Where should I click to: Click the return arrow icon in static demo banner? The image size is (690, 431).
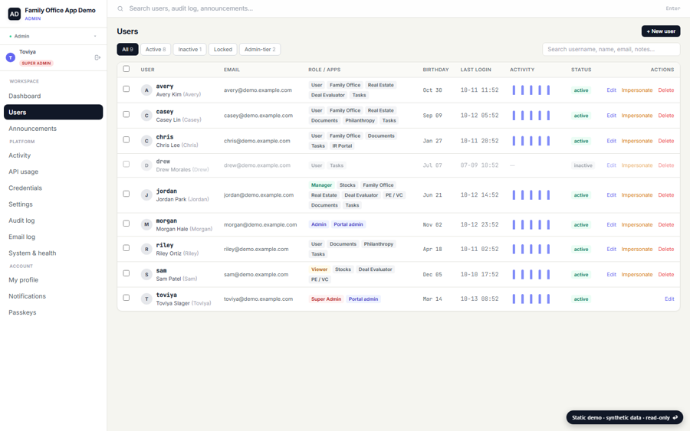pos(675,417)
